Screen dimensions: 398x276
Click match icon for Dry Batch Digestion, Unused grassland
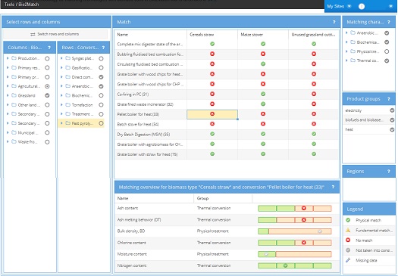point(314,134)
